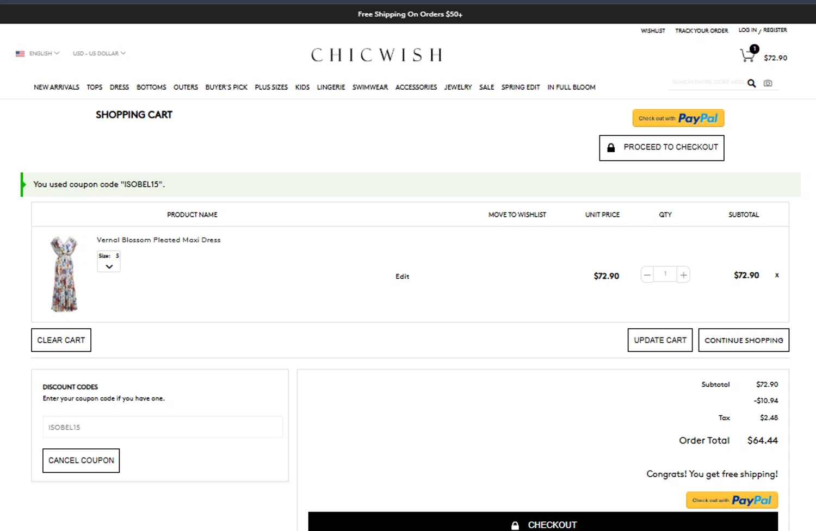Click the $72.90 cart total in the header

775,58
